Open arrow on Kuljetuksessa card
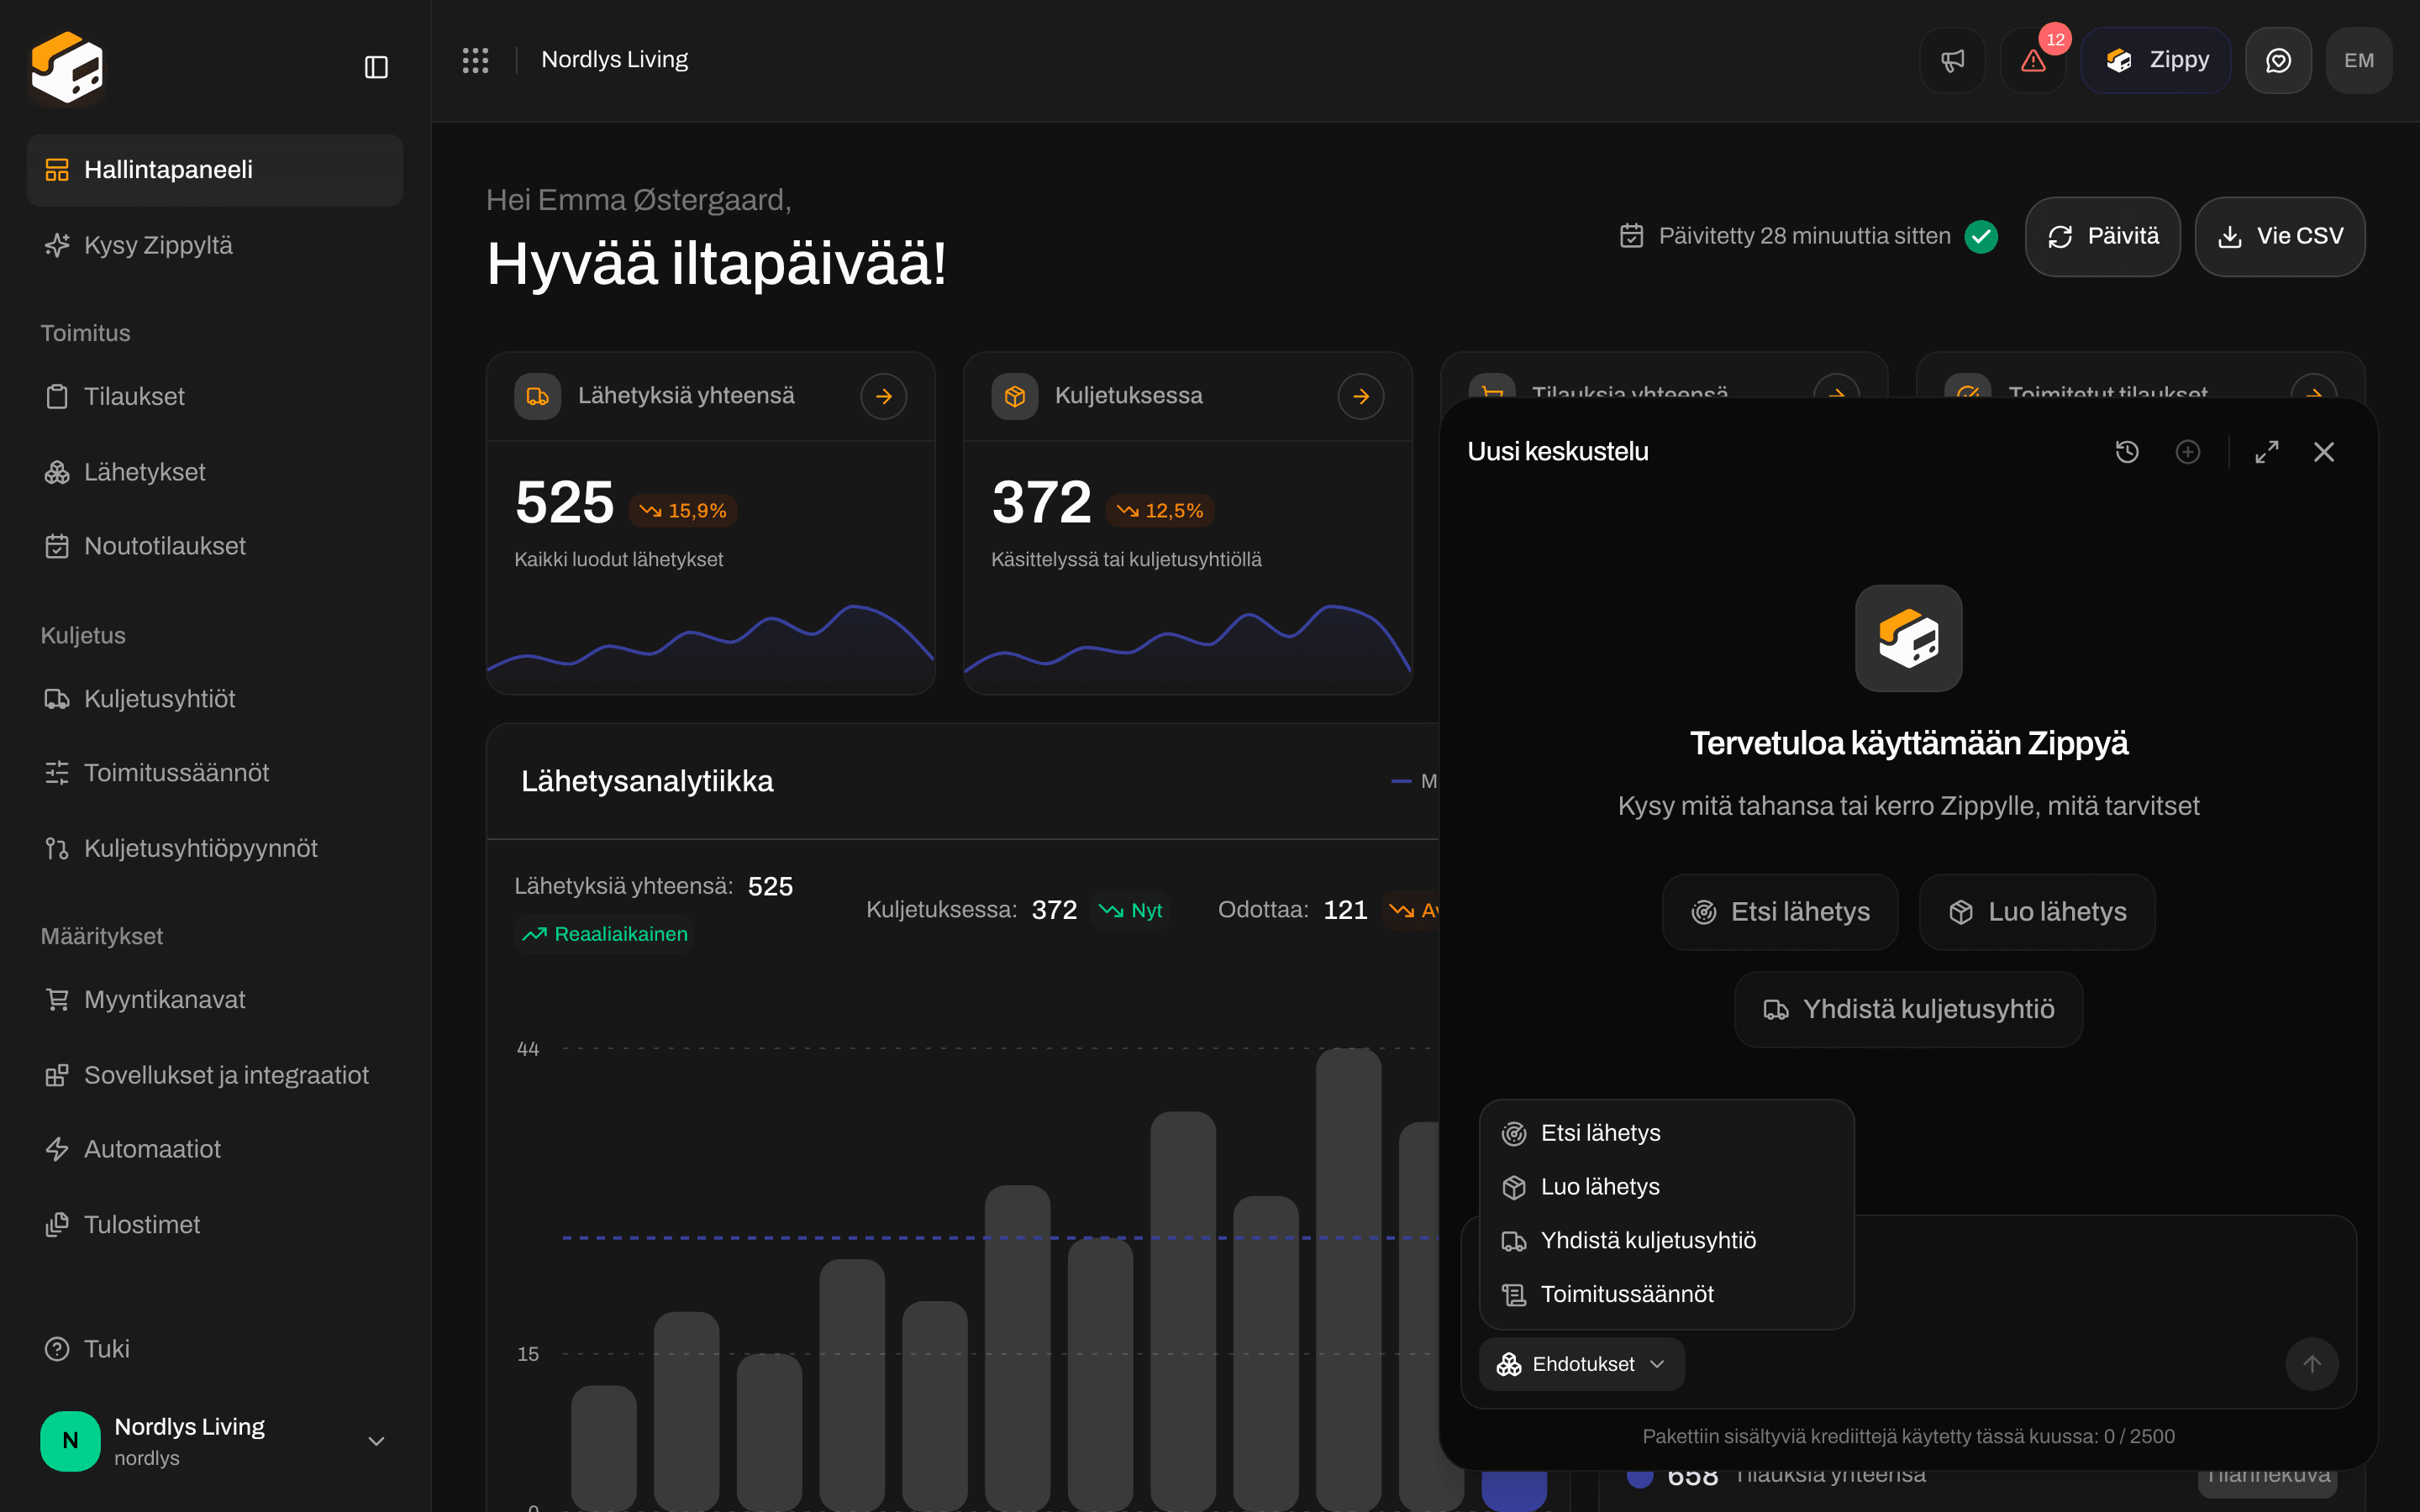Screen dimensions: 2420x1512 pyautogui.click(x=1361, y=396)
